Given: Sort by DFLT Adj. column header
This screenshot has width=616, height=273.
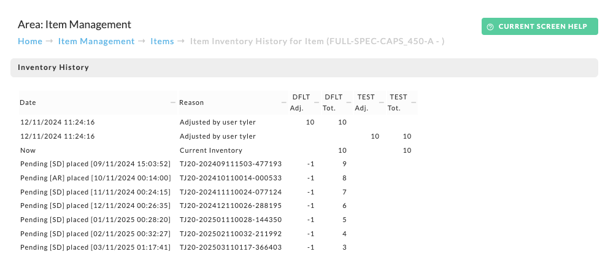Looking at the screenshot, I should click(301, 102).
